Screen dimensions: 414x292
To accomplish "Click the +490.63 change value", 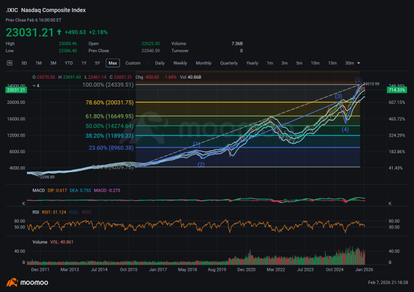I will pyautogui.click(x=75, y=32).
